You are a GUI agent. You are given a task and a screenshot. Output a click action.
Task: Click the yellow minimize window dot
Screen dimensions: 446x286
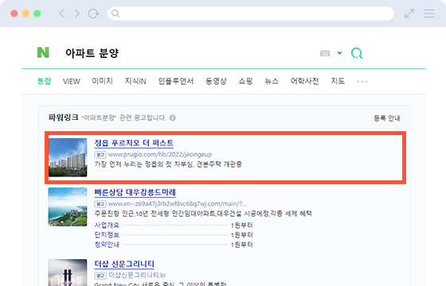click(25, 14)
